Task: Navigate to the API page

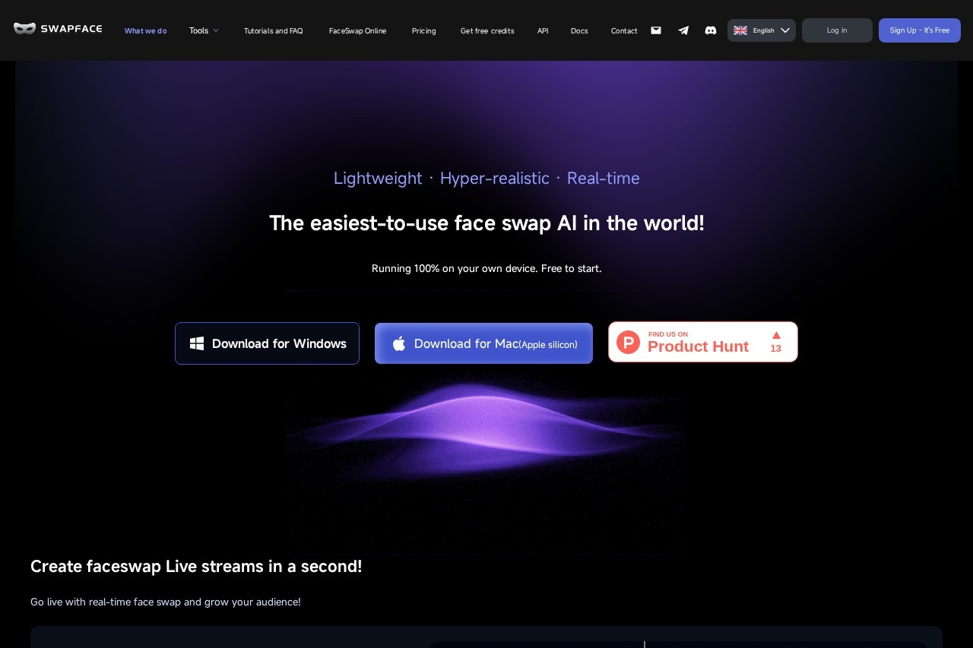Action: 543,31
